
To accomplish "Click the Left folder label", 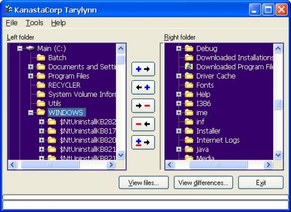I will 21,37.
